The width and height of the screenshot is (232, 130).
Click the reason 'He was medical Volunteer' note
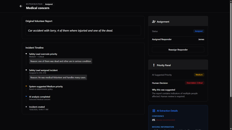(x=58, y=77)
